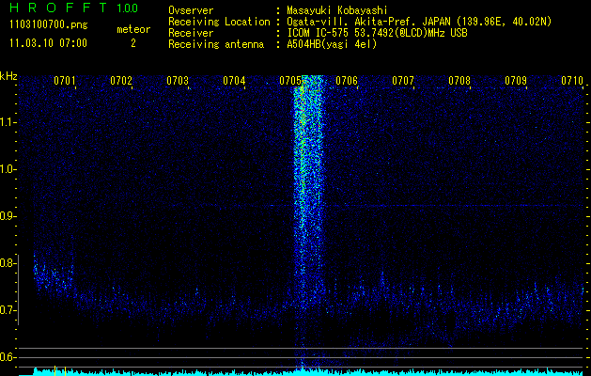591x376 pixels.
Task: Click the 0708 time marker
Action: (x=459, y=81)
